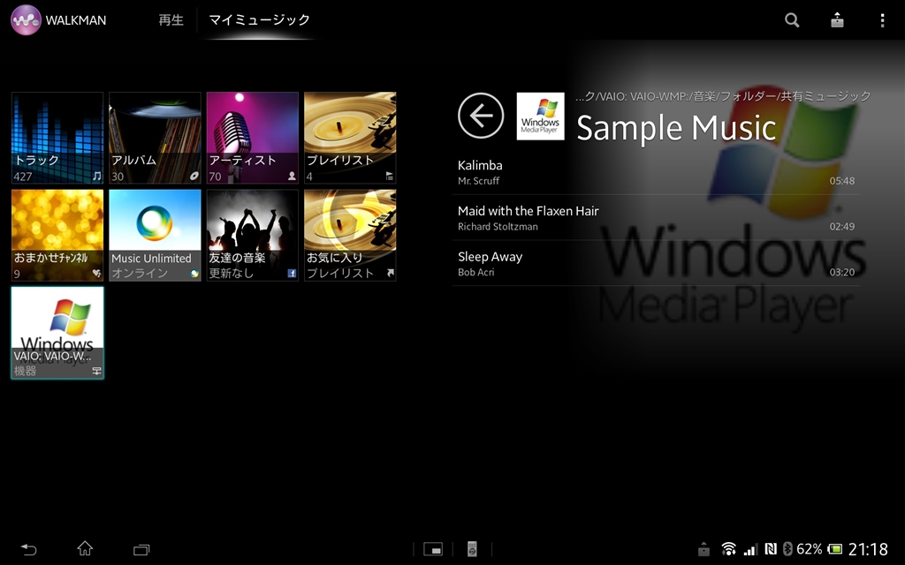Go back with the circled arrow button
The width and height of the screenshot is (905, 565).
tap(481, 116)
